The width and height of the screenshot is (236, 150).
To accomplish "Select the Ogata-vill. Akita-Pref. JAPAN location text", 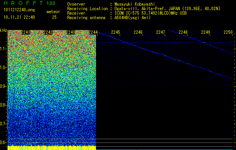I will point(167,9).
